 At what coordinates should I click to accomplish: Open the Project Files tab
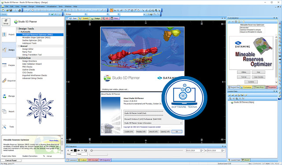point(234,87)
